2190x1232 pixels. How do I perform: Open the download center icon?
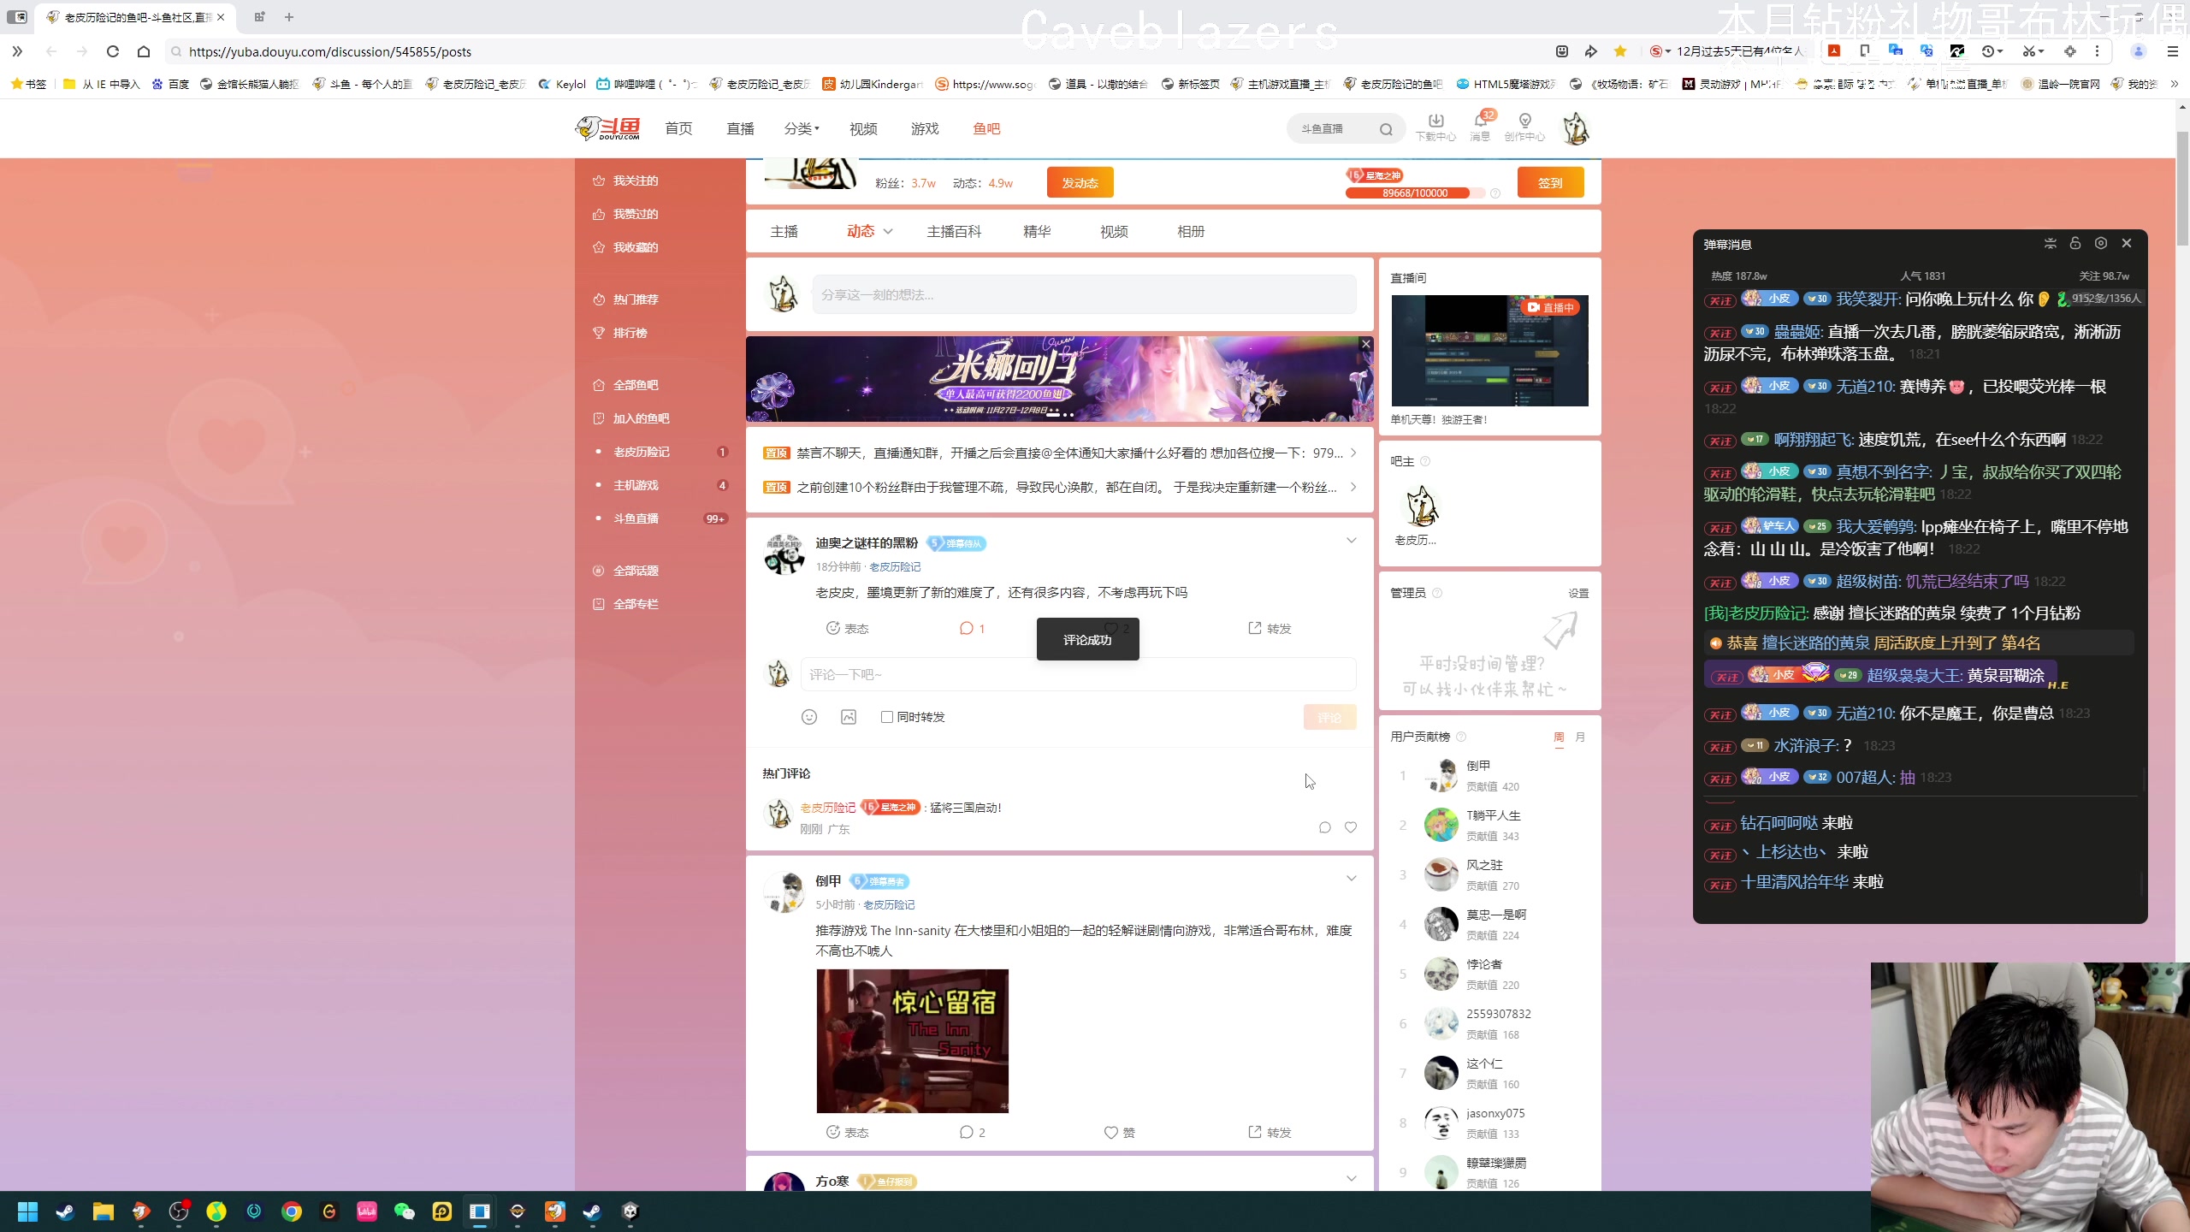pyautogui.click(x=1435, y=122)
